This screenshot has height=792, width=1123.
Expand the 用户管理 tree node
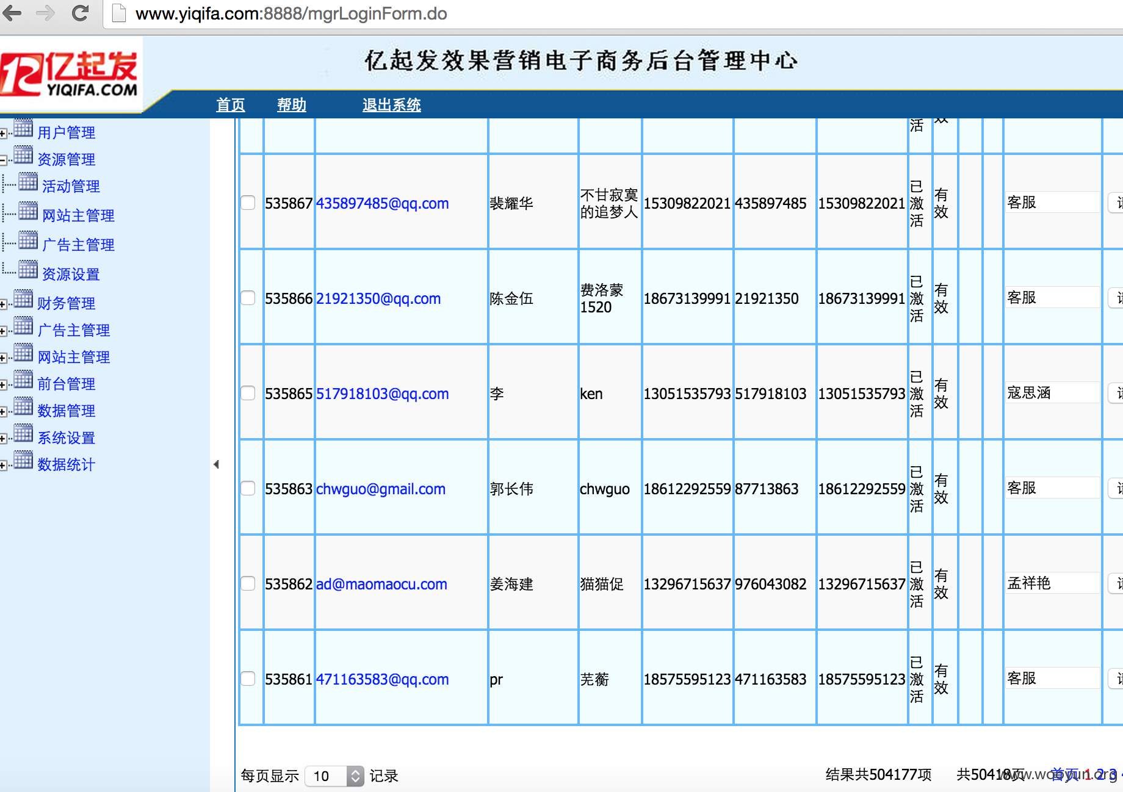pyautogui.click(x=3, y=134)
